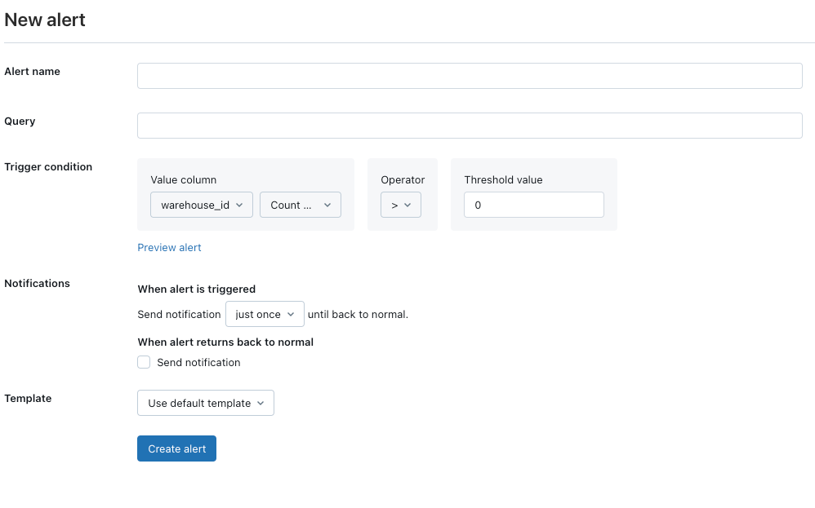Select a different operator than ">"
815x508 pixels.
pyautogui.click(x=400, y=205)
